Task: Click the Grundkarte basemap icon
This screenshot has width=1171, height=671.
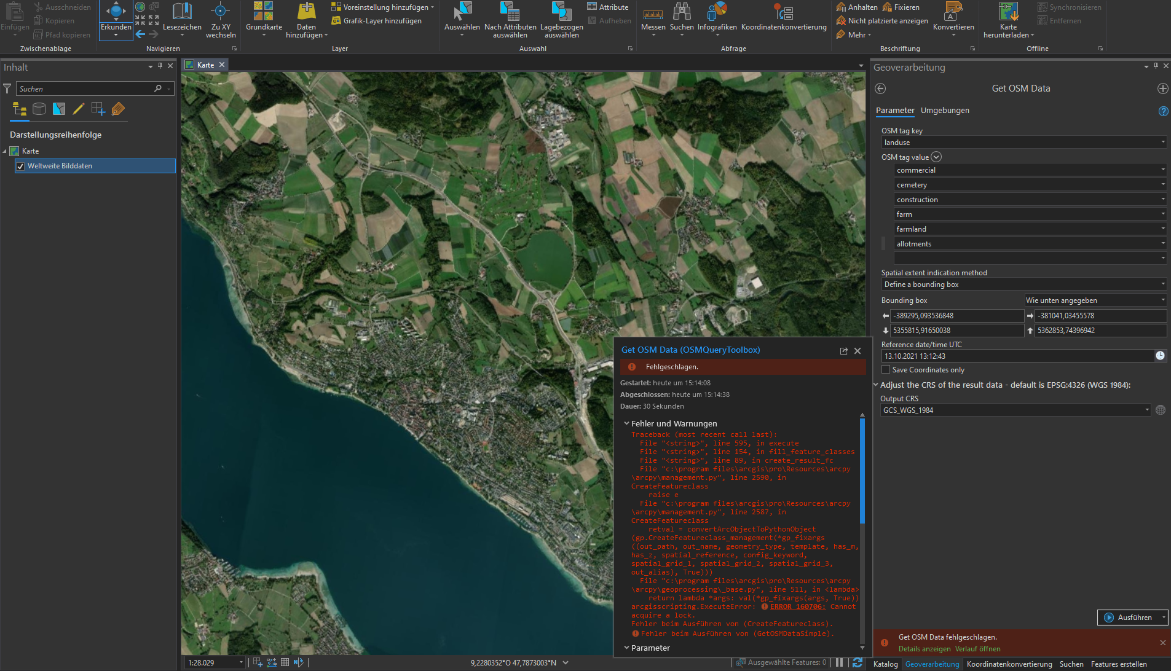Action: point(264,11)
